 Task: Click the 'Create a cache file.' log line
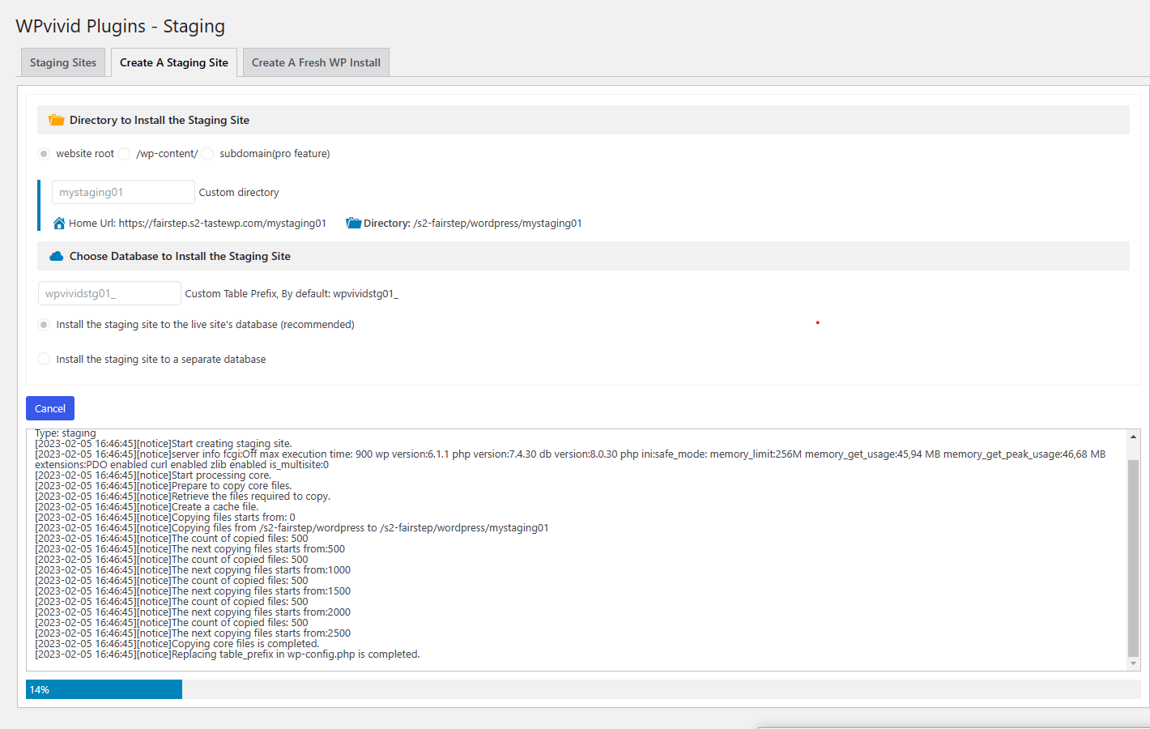(147, 507)
